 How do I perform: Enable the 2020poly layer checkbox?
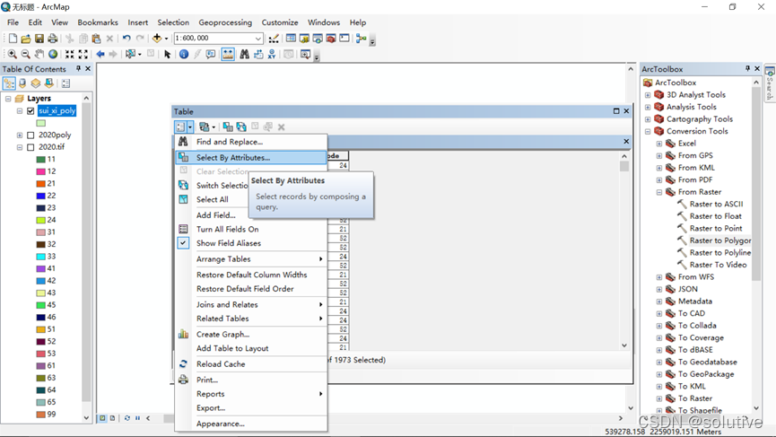click(31, 135)
